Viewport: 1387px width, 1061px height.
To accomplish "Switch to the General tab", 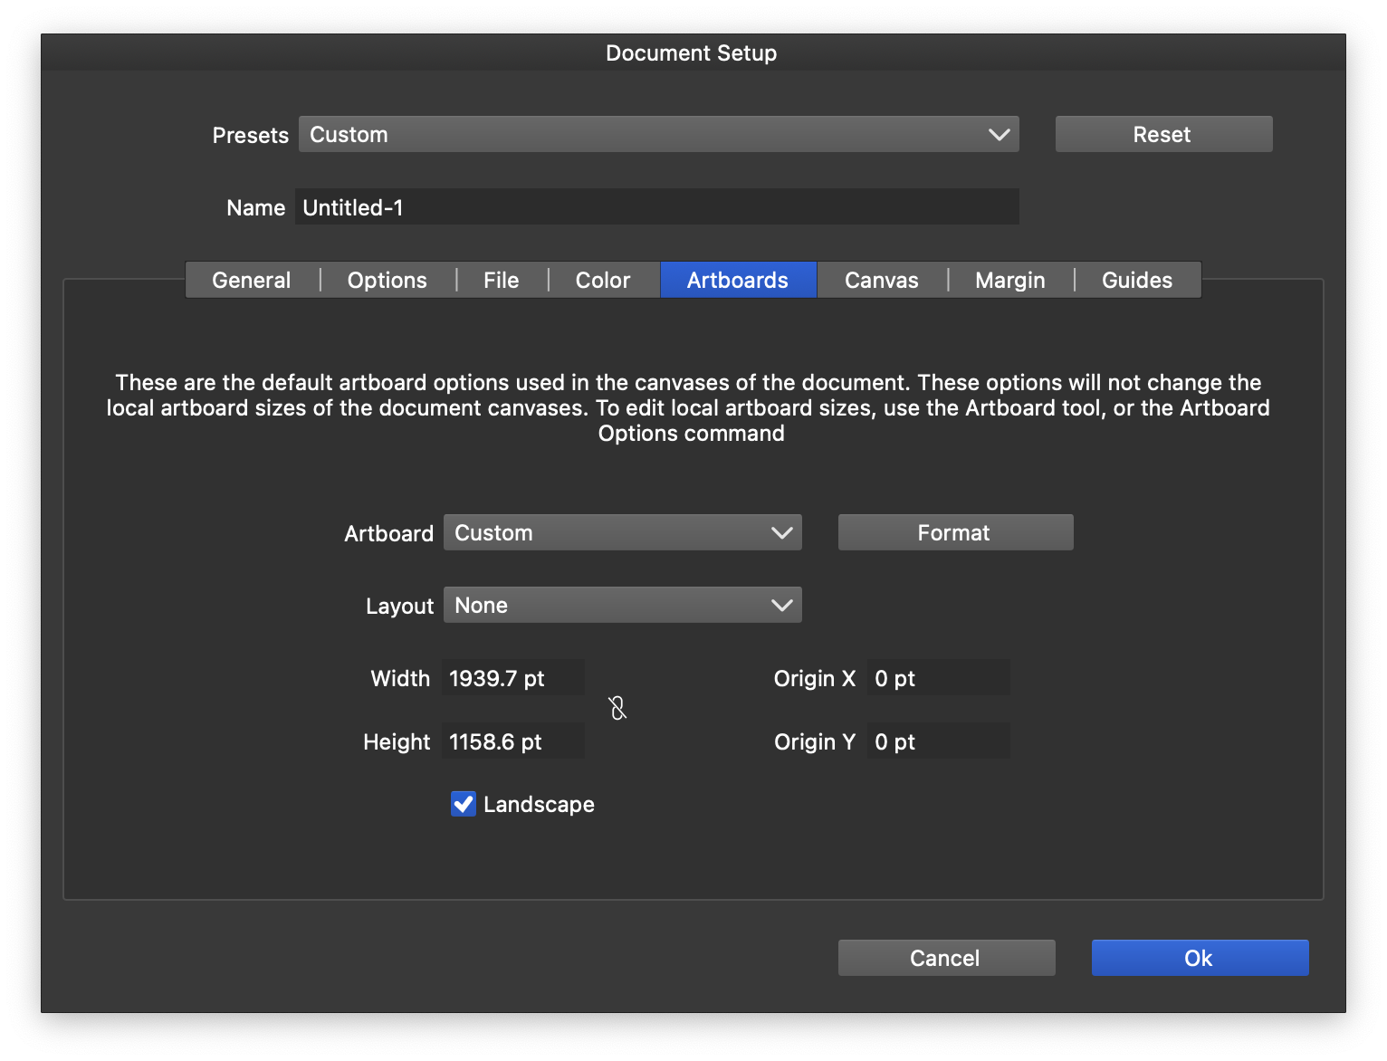I will pyautogui.click(x=252, y=281).
